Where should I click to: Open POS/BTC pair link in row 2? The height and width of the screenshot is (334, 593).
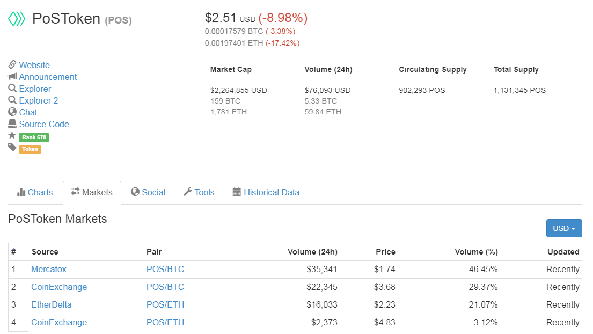(165, 287)
